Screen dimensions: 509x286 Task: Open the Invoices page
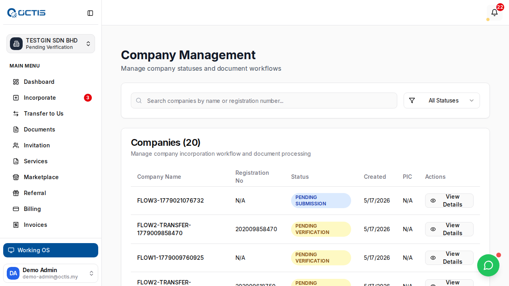tap(51, 225)
